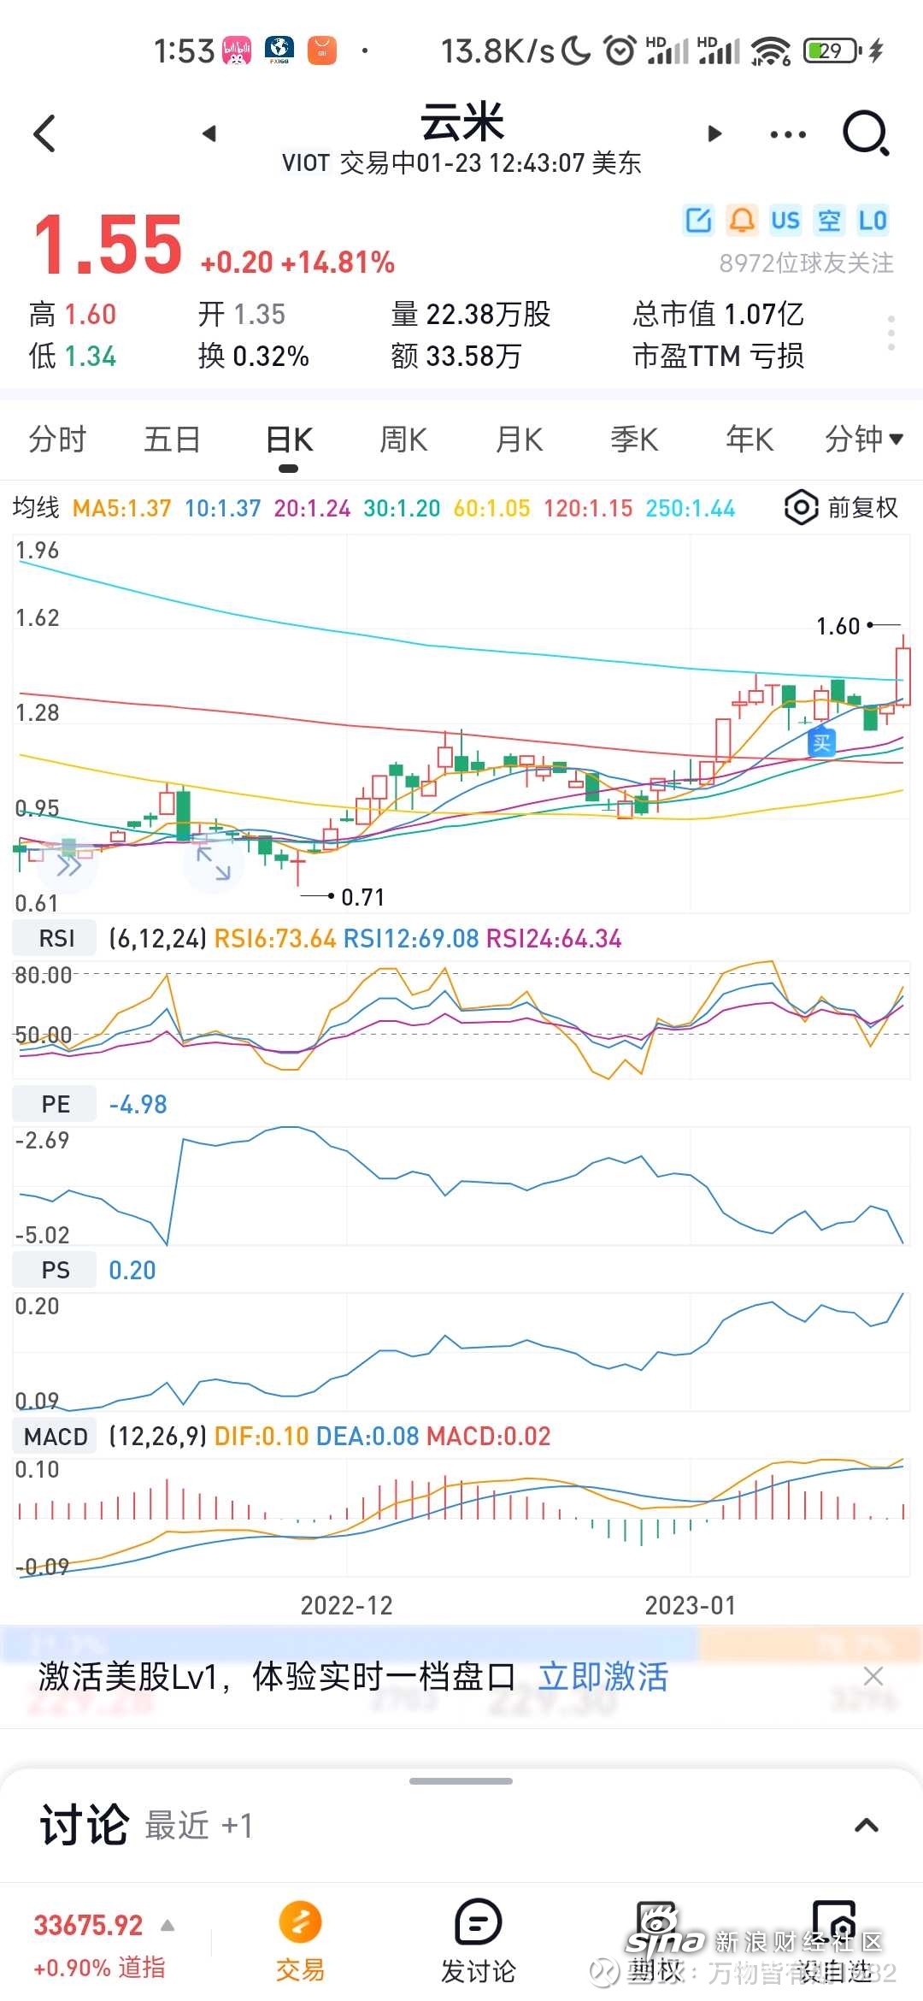
Task: Tap the 量 22.38万股 volume stat
Action: click(x=471, y=314)
